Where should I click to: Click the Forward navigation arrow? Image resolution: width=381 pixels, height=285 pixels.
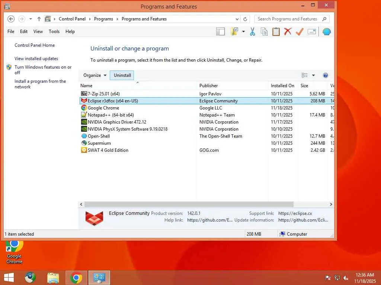coord(22,19)
